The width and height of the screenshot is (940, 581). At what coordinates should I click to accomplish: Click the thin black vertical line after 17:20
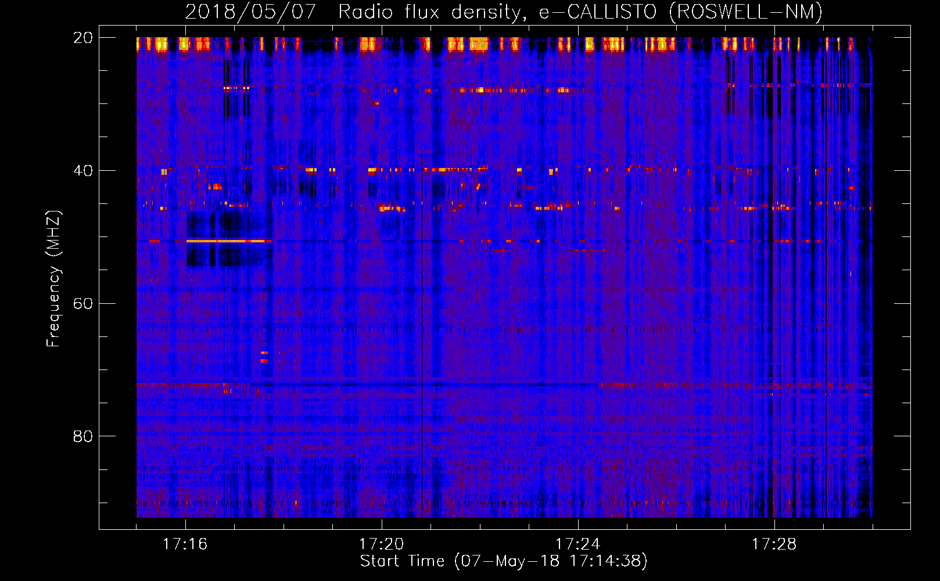[422, 336]
